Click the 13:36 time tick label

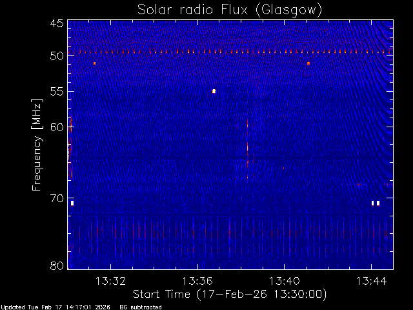(197, 281)
